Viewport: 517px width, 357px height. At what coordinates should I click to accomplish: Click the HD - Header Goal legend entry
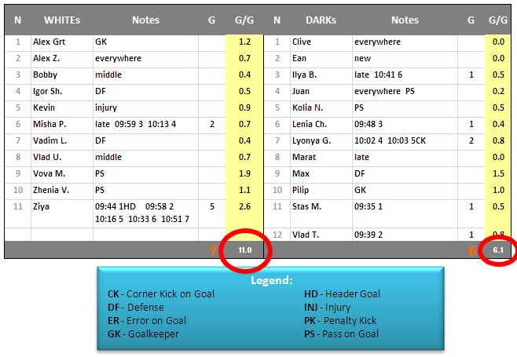pyautogui.click(x=342, y=294)
